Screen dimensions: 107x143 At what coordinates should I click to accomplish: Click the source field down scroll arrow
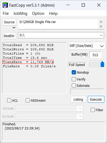pyautogui.click(x=101, y=26)
